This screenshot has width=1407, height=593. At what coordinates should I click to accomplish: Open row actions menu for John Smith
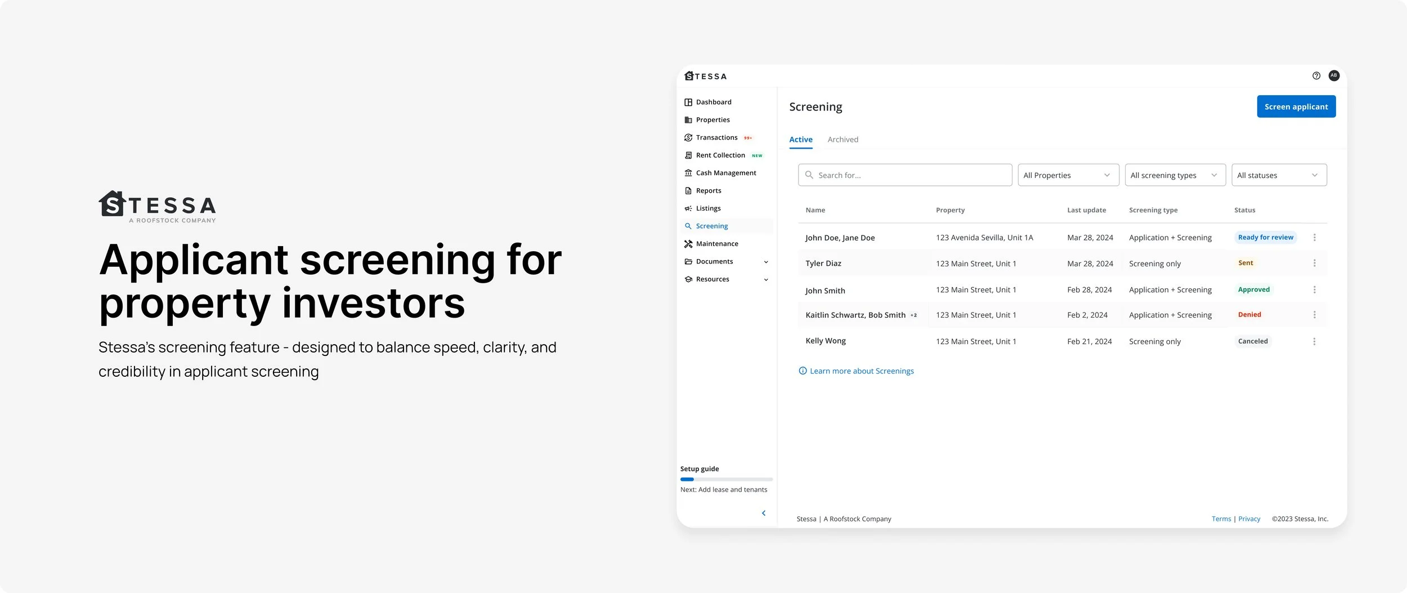click(1314, 289)
